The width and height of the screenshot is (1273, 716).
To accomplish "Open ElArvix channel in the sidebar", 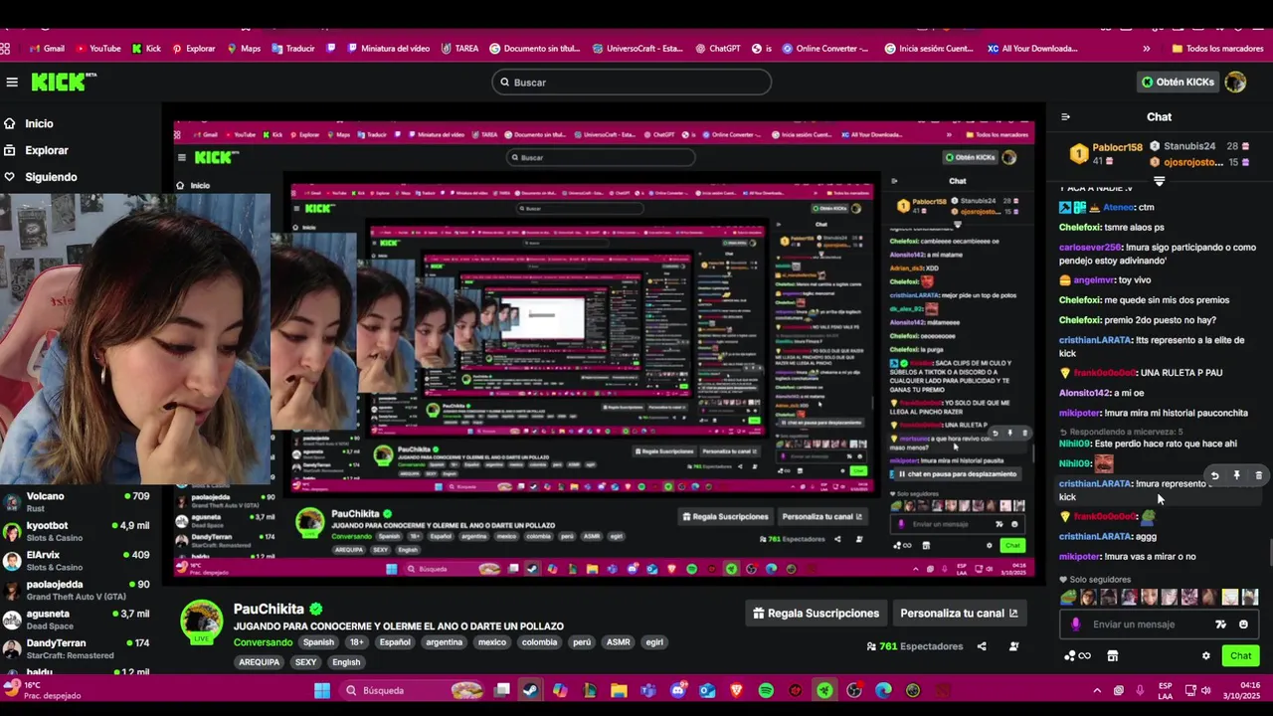I will [78, 560].
